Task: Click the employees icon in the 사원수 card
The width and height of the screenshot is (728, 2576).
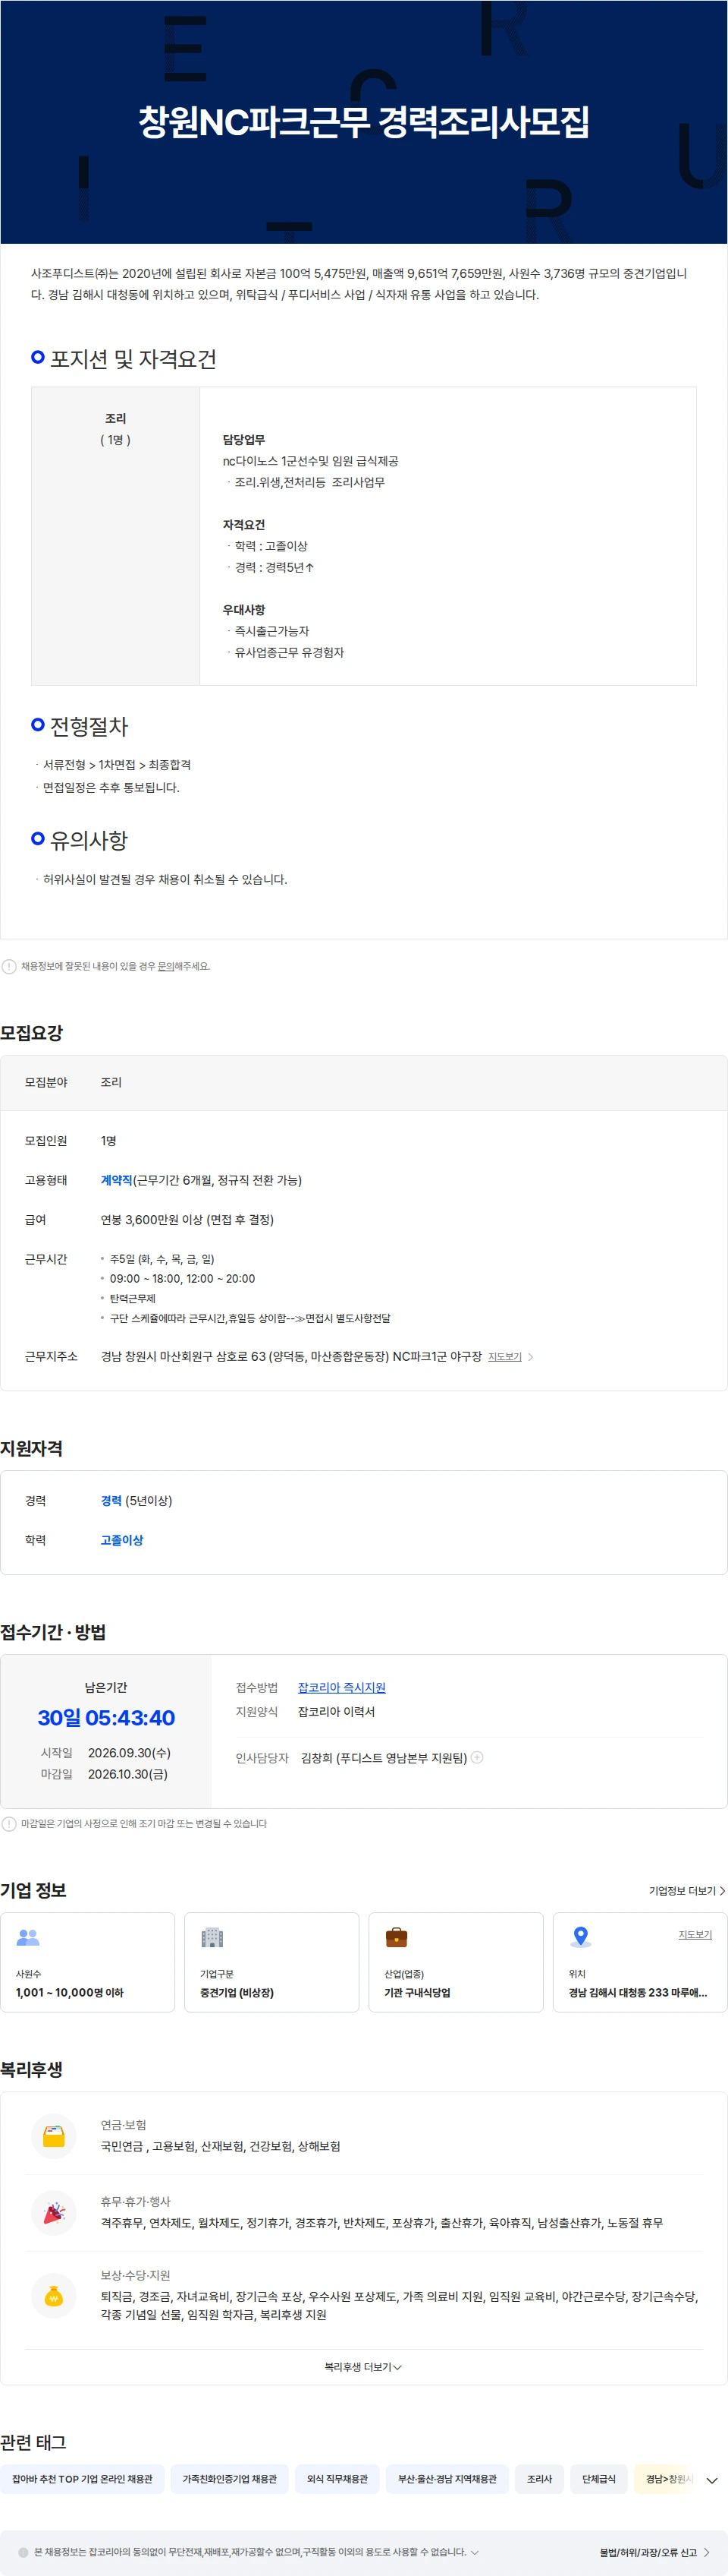Action: pyautogui.click(x=28, y=1937)
